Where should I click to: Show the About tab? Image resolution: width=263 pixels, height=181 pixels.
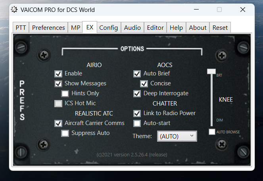[198, 27]
